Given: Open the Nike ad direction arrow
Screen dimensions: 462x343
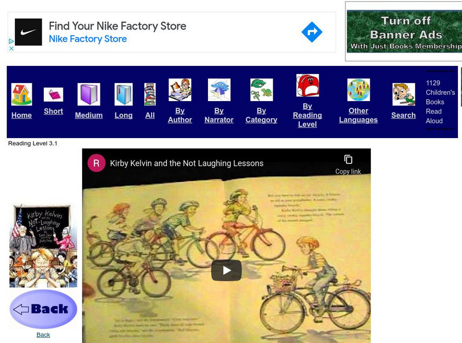Looking at the screenshot, I should tap(312, 32).
